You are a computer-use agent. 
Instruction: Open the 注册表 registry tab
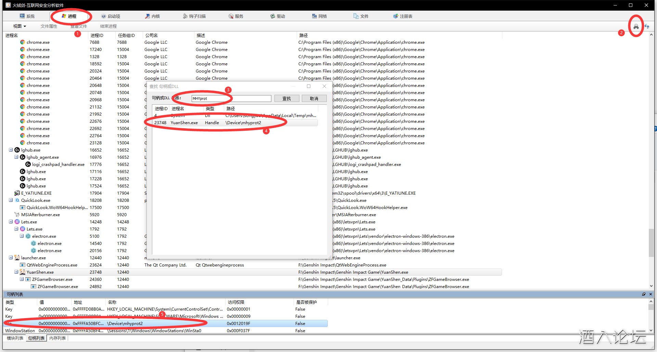(403, 16)
